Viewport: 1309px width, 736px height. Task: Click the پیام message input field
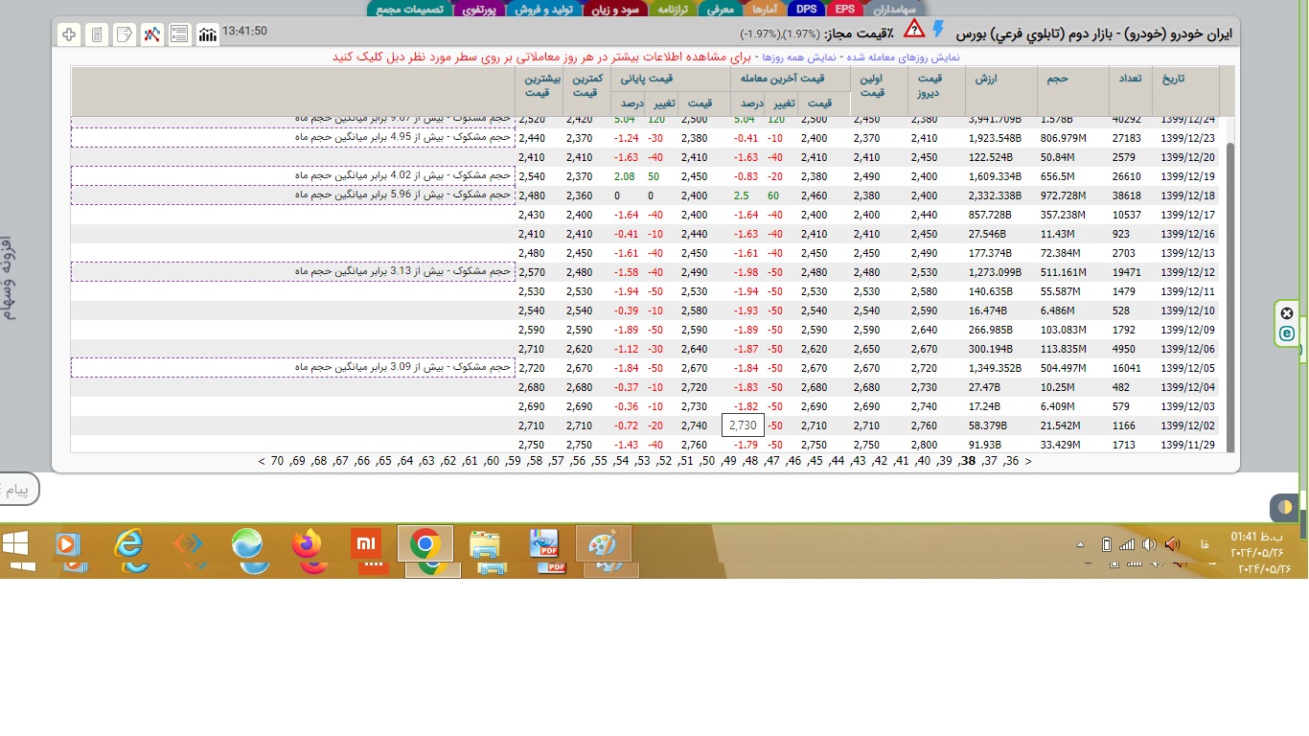click(x=19, y=491)
